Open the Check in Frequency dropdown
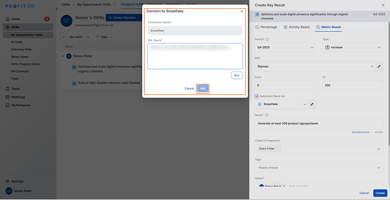This screenshot has height=200, width=390. (x=319, y=149)
